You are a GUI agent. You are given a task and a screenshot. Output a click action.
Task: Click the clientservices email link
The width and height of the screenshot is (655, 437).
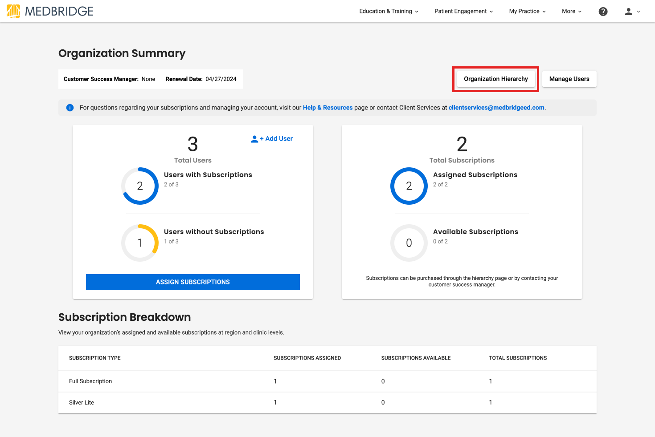point(496,107)
